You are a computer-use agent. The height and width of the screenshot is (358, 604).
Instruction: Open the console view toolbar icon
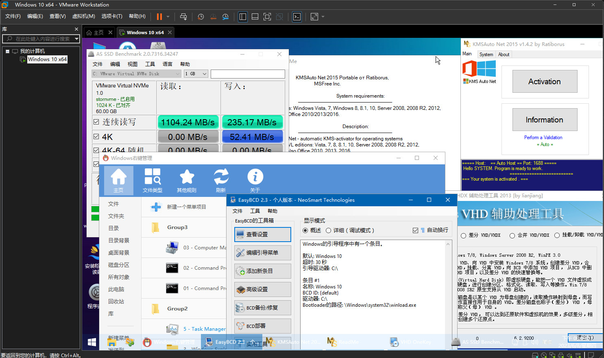pyautogui.click(x=297, y=17)
